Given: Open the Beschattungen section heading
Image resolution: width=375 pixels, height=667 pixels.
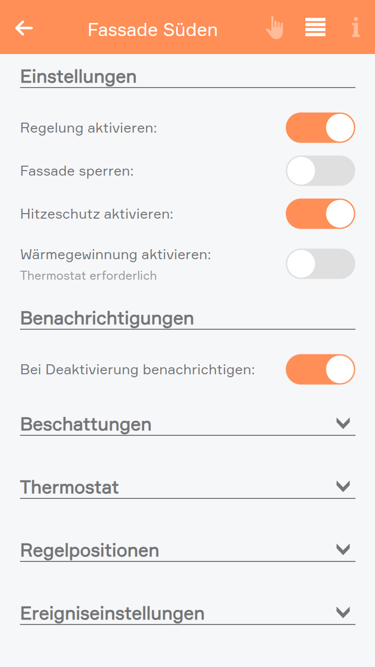Looking at the screenshot, I should (86, 424).
